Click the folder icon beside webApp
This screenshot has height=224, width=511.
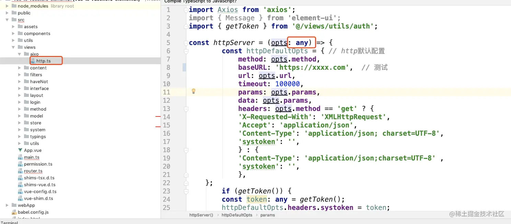point(14,205)
